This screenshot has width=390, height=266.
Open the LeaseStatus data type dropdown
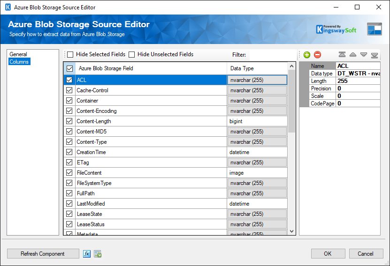[x=257, y=224]
